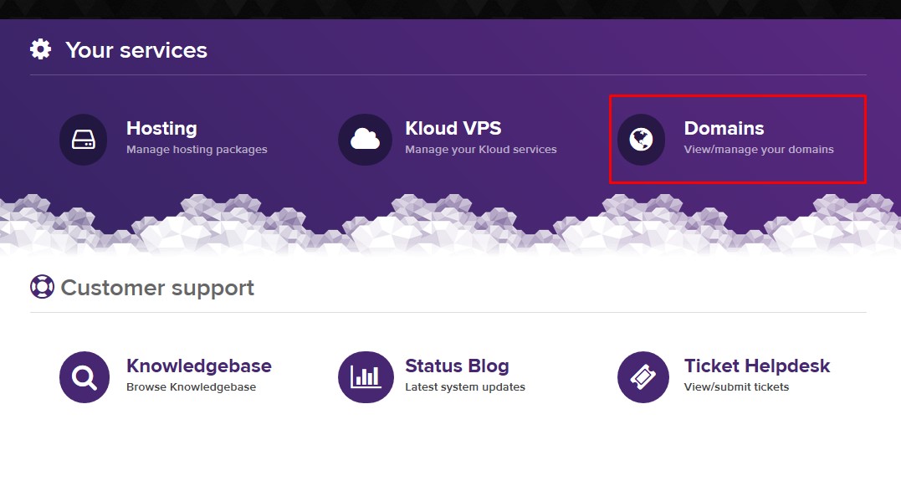Image resolution: width=901 pixels, height=491 pixels.
Task: Click the Kloud VPS cloud icon
Action: point(365,140)
